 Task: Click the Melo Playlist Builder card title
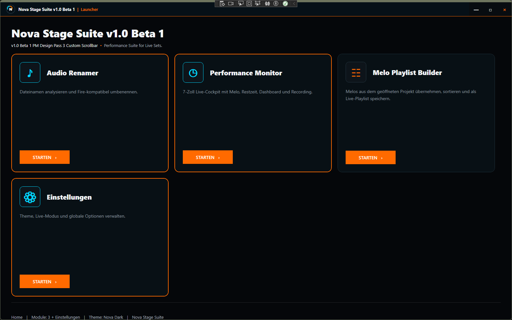coord(407,72)
